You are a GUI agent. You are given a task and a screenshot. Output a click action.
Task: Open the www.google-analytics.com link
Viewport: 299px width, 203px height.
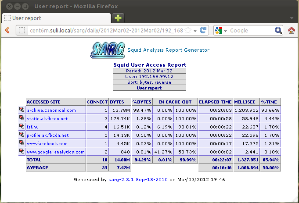[56, 152]
